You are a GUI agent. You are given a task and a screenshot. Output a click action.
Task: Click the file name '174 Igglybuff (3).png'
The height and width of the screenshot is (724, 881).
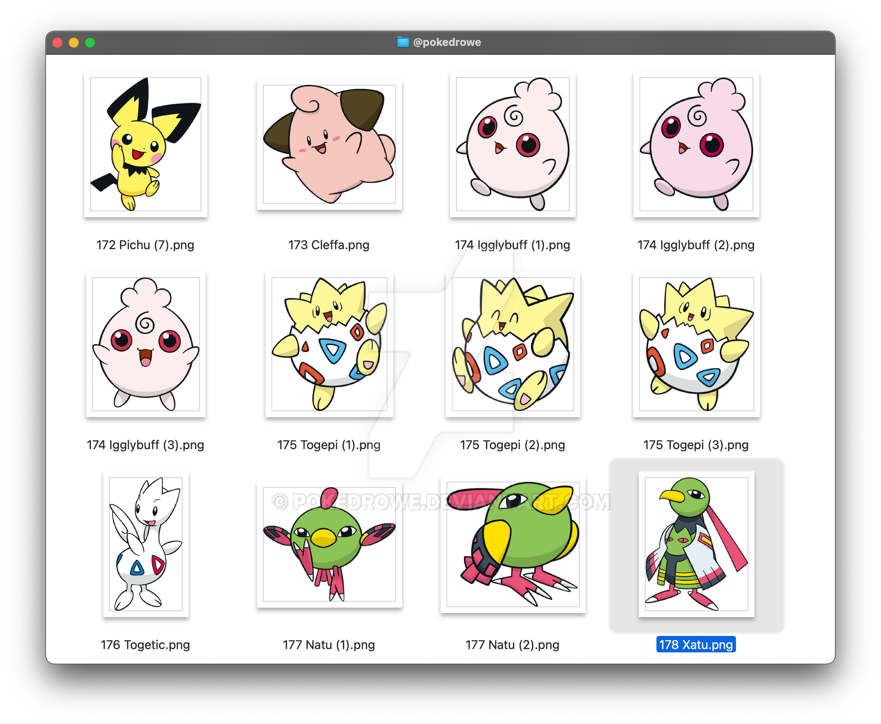pyautogui.click(x=145, y=445)
